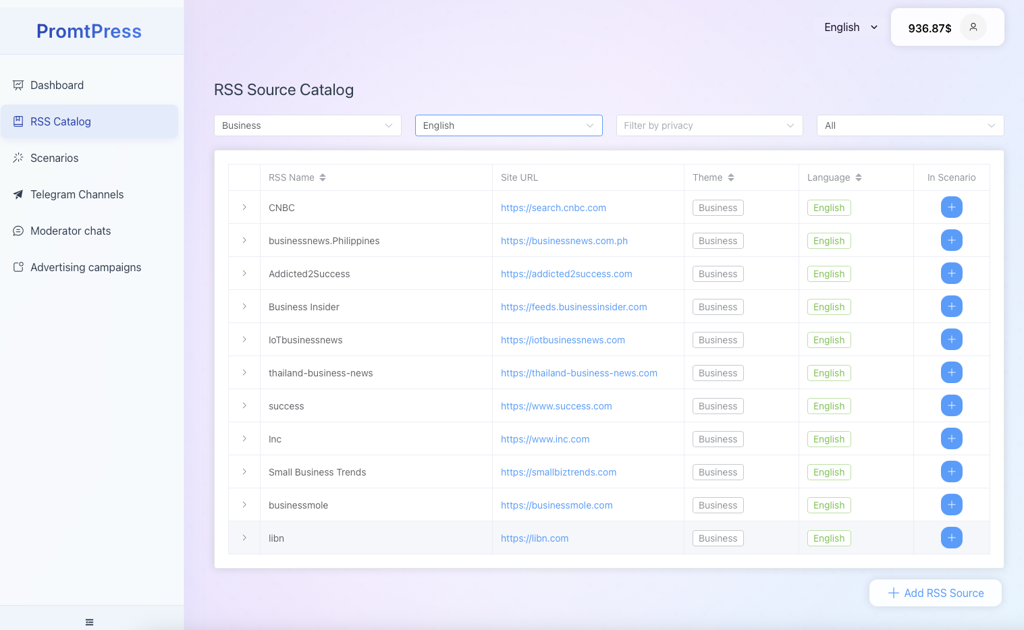Add CNBC to scenario with plus button

click(951, 207)
